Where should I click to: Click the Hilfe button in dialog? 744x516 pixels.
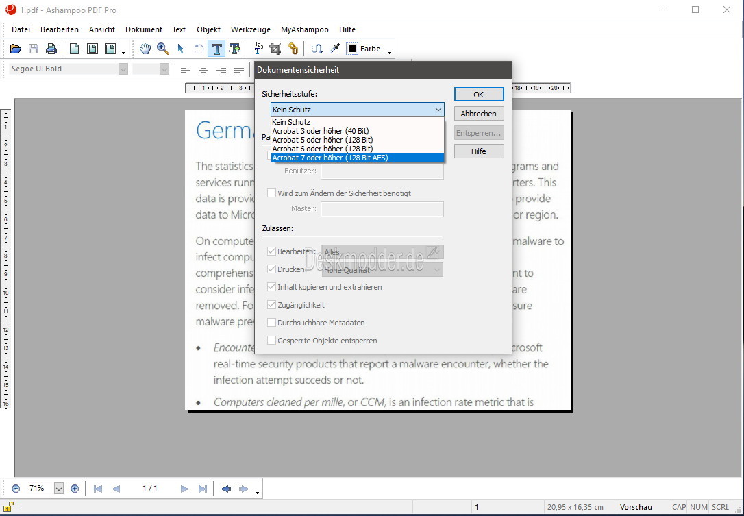tap(479, 151)
